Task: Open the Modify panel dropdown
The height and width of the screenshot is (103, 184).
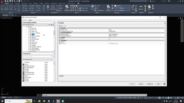Action: pos(33,13)
